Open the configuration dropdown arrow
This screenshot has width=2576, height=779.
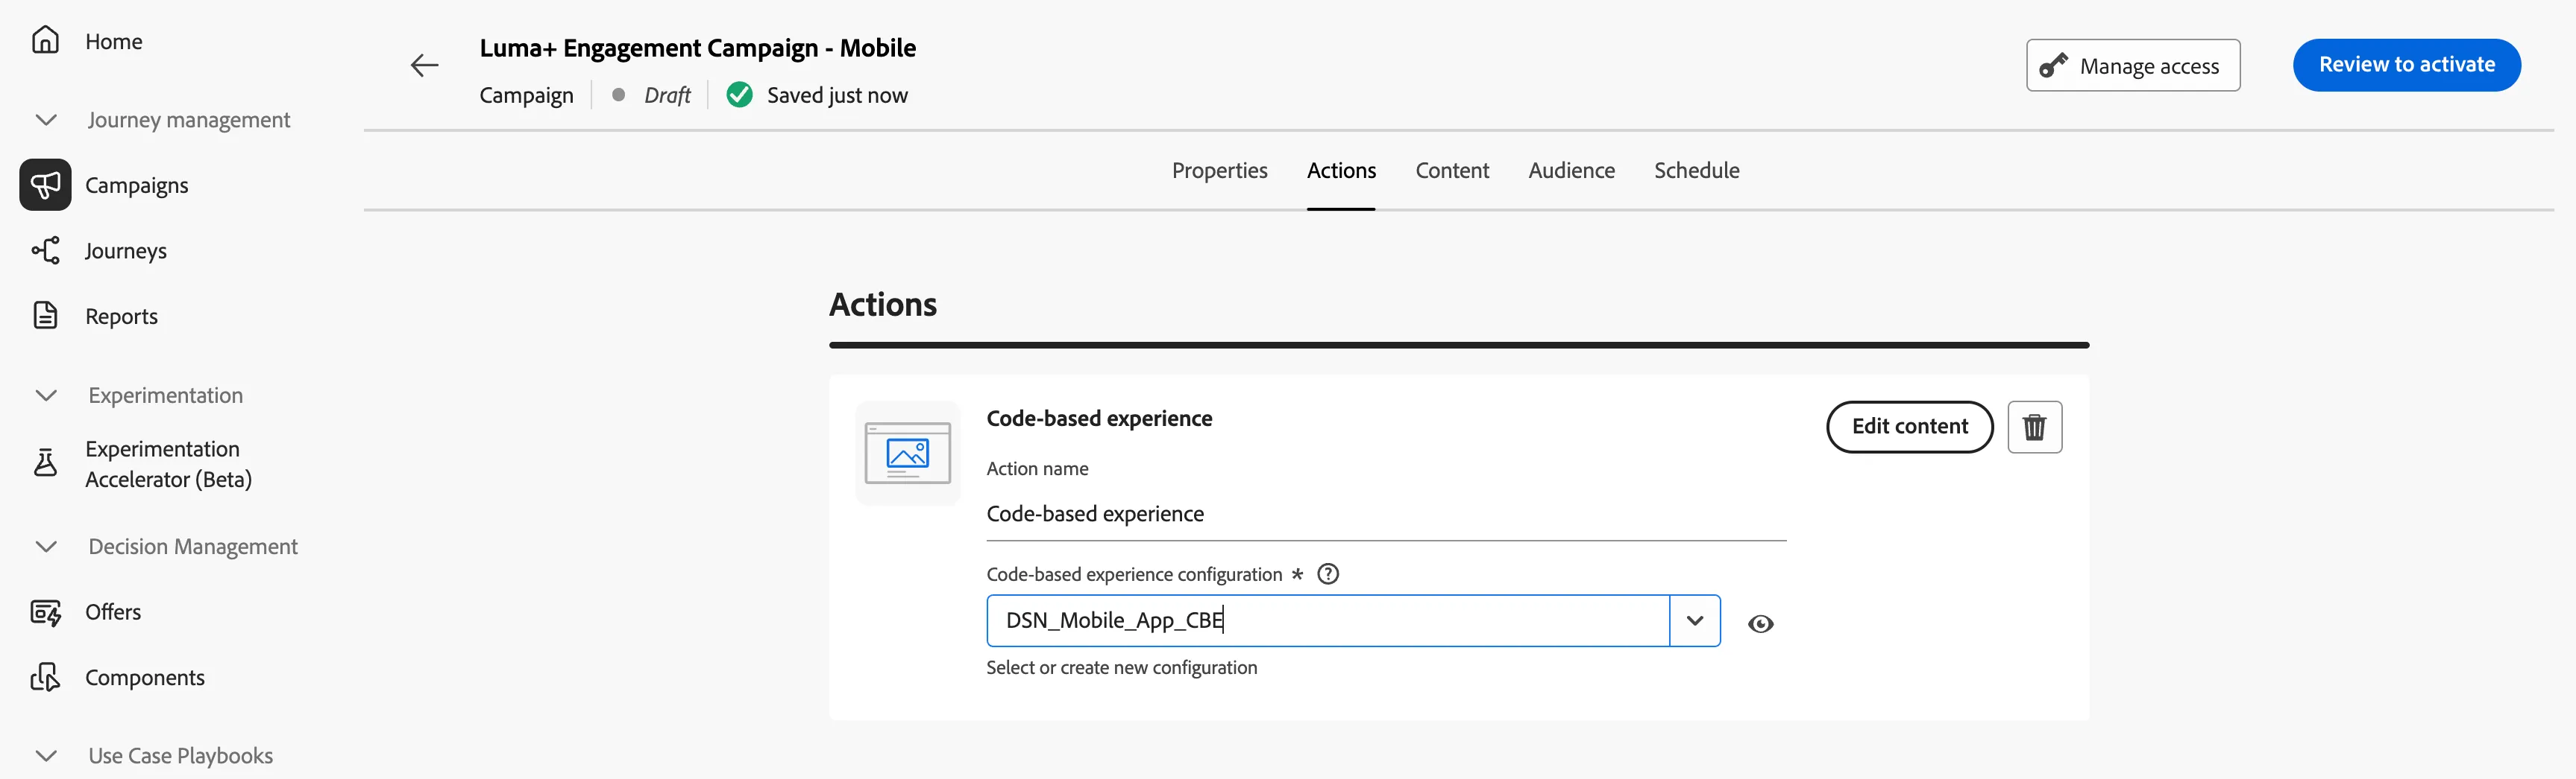point(1694,621)
